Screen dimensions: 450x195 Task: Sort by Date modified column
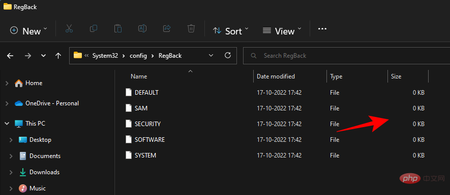pos(276,76)
